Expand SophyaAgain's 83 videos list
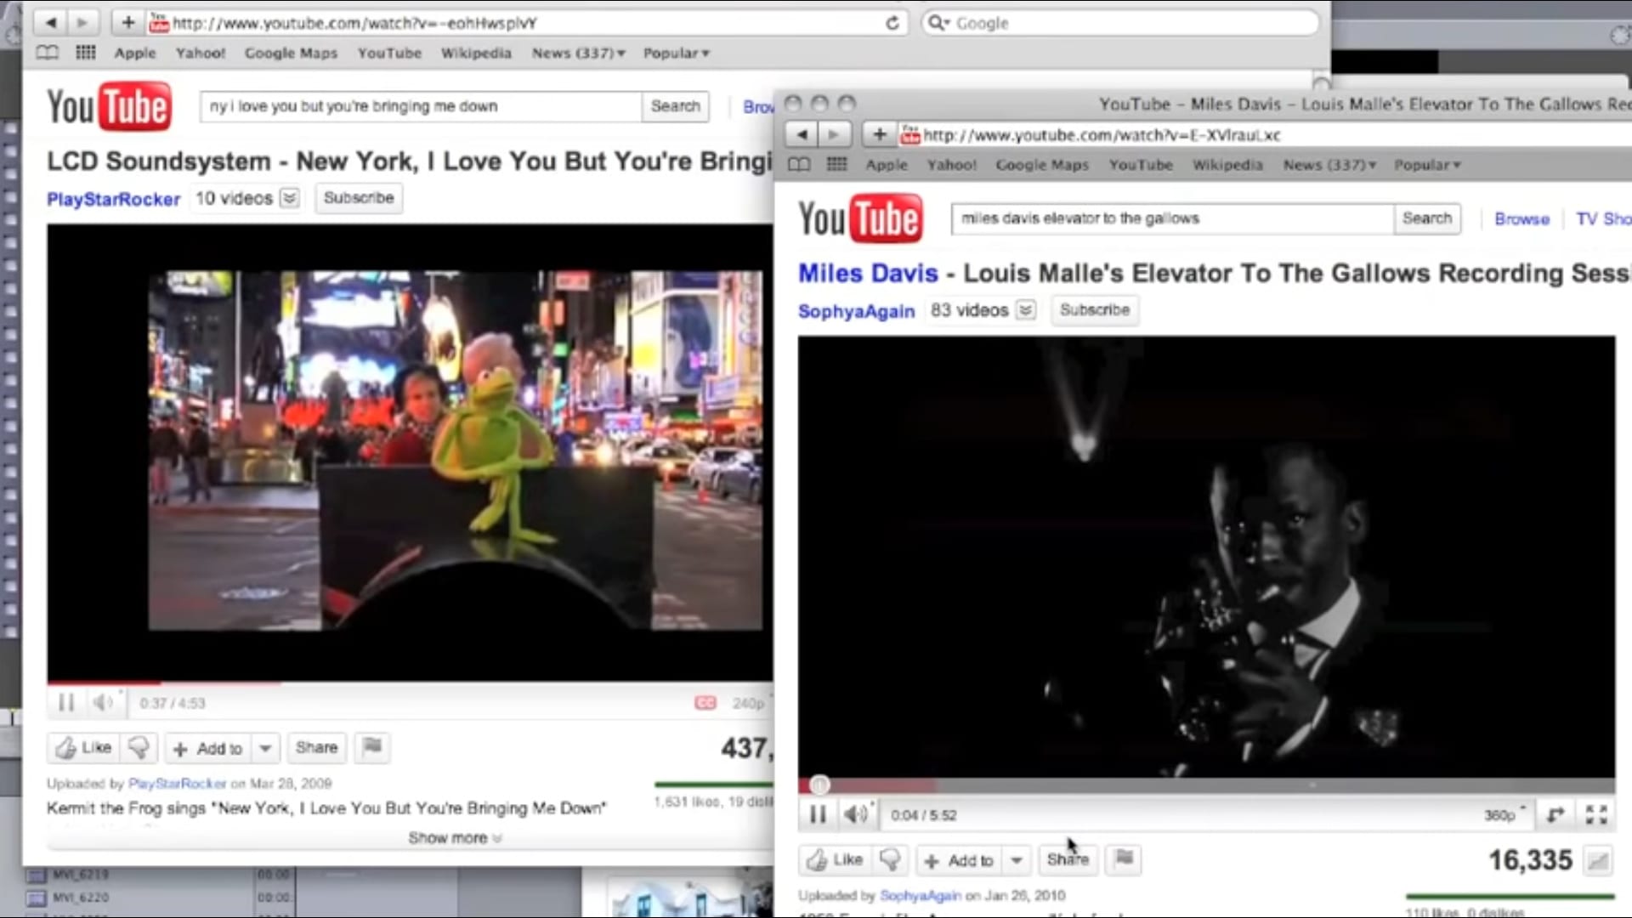The image size is (1632, 918). point(1026,310)
